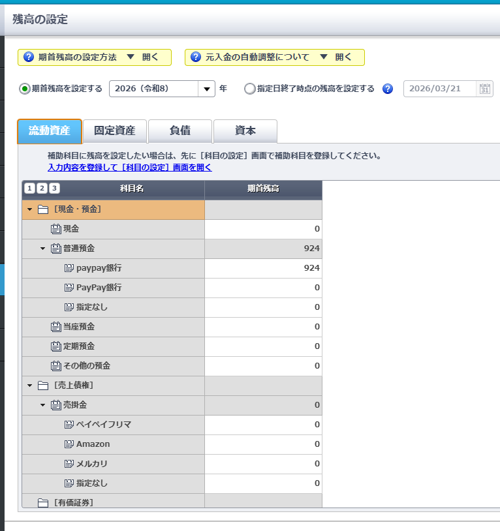Switch to the 負債 tab

point(180,131)
